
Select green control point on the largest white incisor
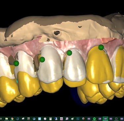42,60
